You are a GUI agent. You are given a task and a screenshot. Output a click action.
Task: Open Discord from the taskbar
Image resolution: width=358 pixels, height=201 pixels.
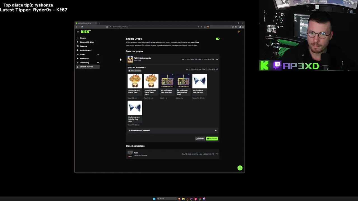tap(204, 199)
